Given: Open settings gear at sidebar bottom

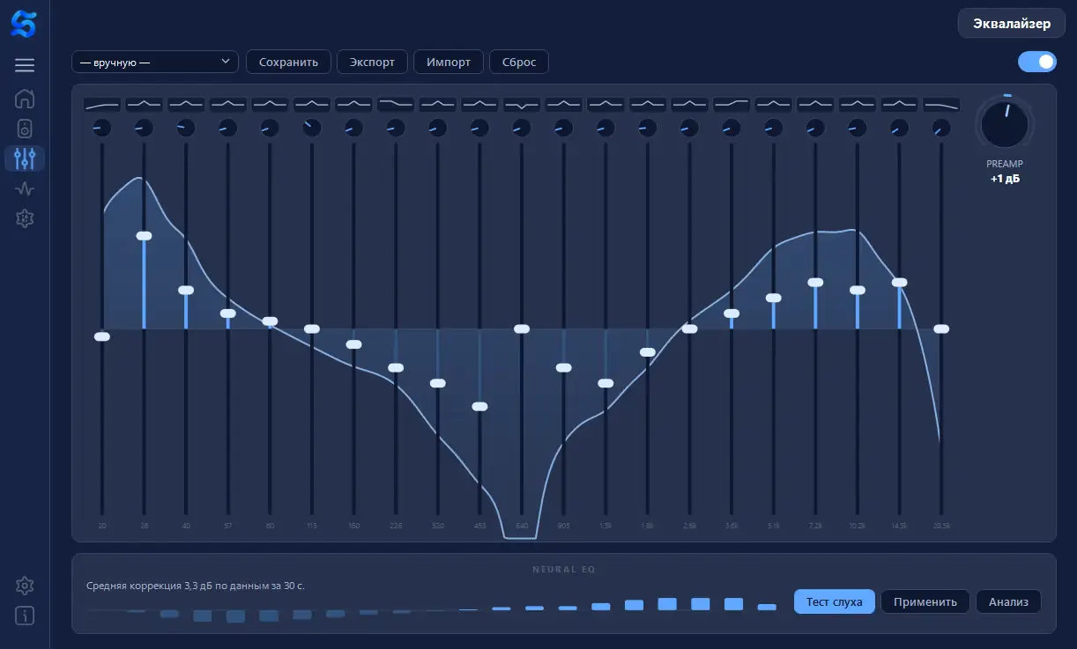Looking at the screenshot, I should click(x=25, y=586).
